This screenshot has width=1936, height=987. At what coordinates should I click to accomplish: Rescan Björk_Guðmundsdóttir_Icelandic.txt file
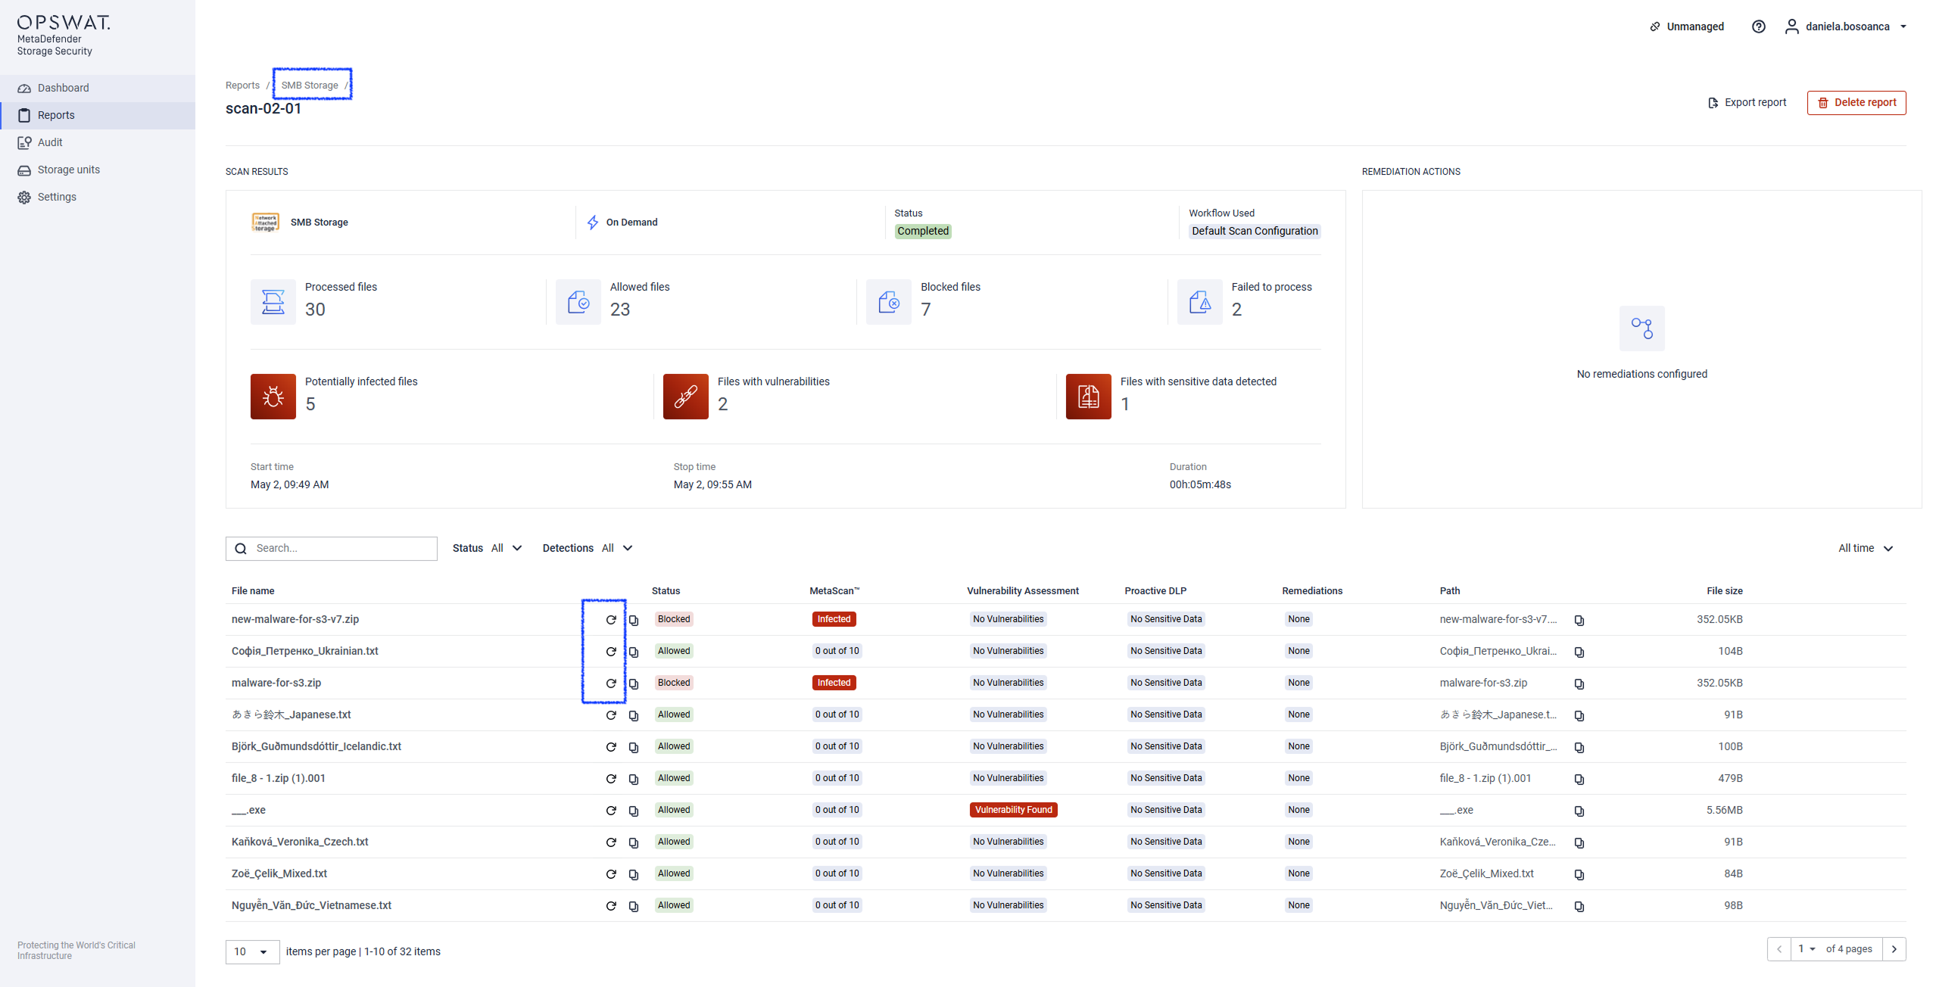[x=611, y=747]
